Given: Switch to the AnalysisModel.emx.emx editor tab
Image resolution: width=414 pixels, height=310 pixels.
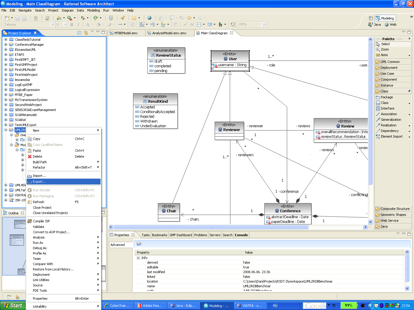Looking at the screenshot, I should coord(169,33).
